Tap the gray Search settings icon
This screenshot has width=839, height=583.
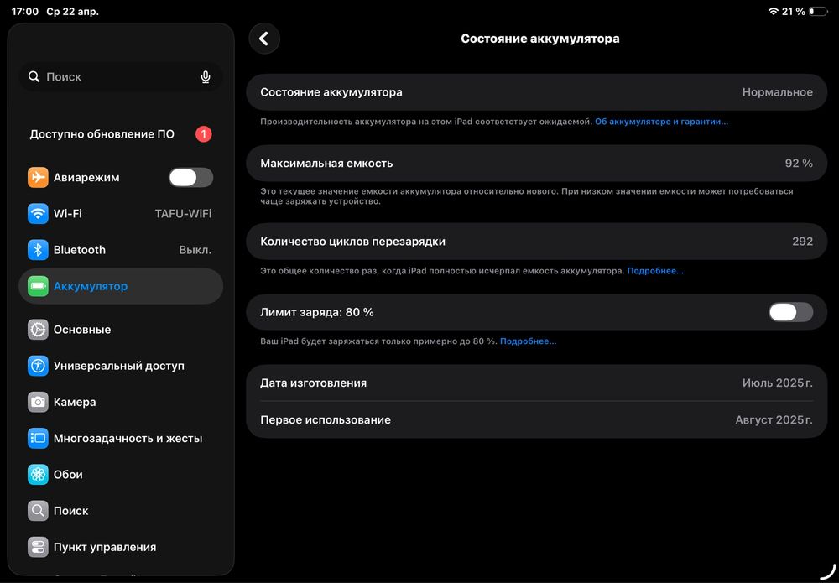click(38, 511)
